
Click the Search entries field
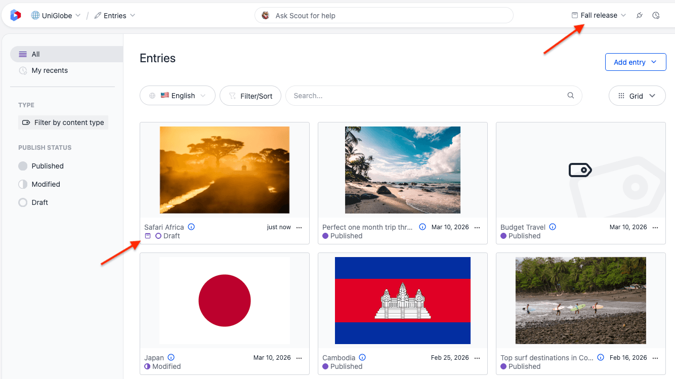(x=434, y=96)
